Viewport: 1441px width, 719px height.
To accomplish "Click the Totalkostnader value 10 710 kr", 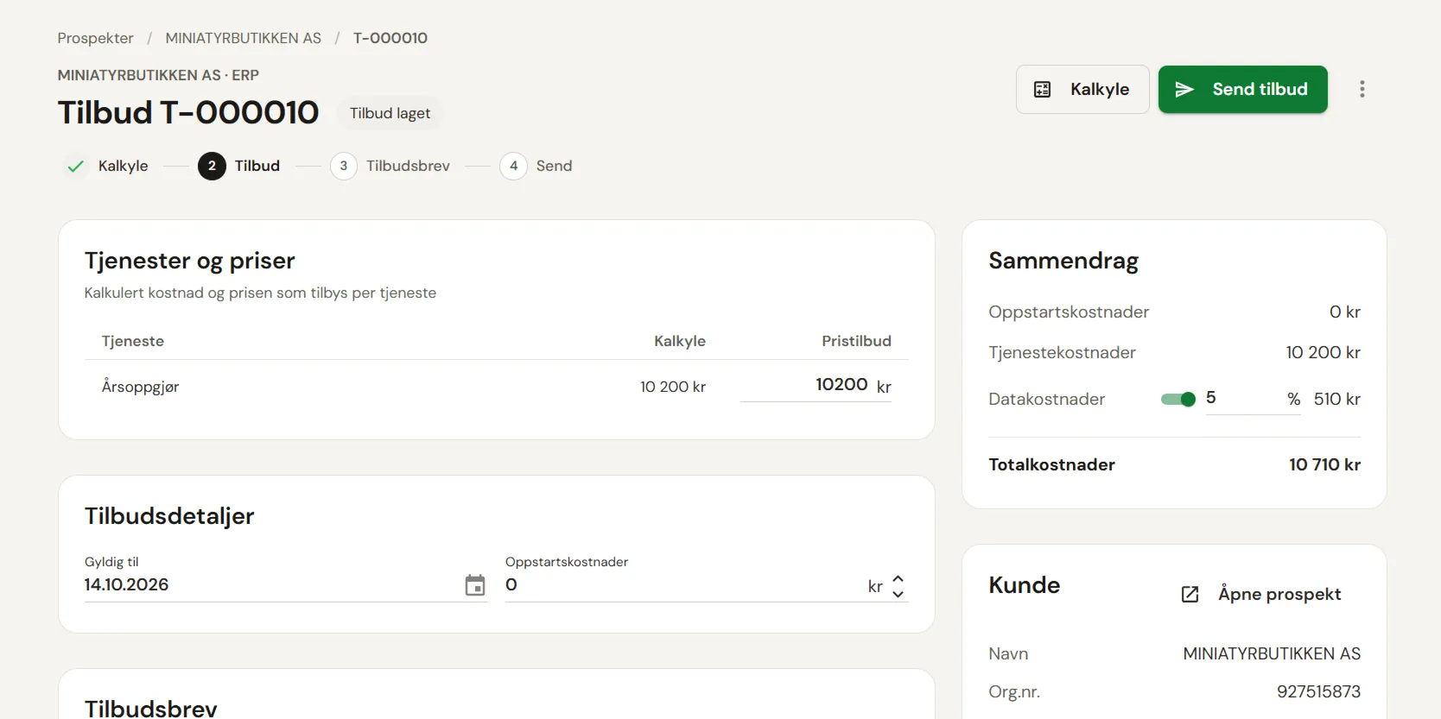I will point(1324,464).
